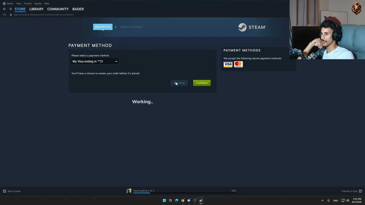Click the review-your-order notice text
365x205 pixels.
(x=106, y=73)
